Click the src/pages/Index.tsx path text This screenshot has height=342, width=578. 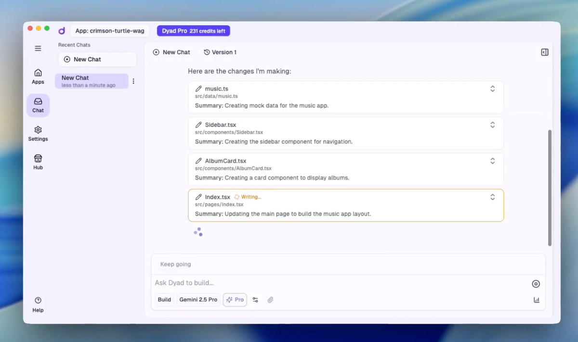coord(219,204)
